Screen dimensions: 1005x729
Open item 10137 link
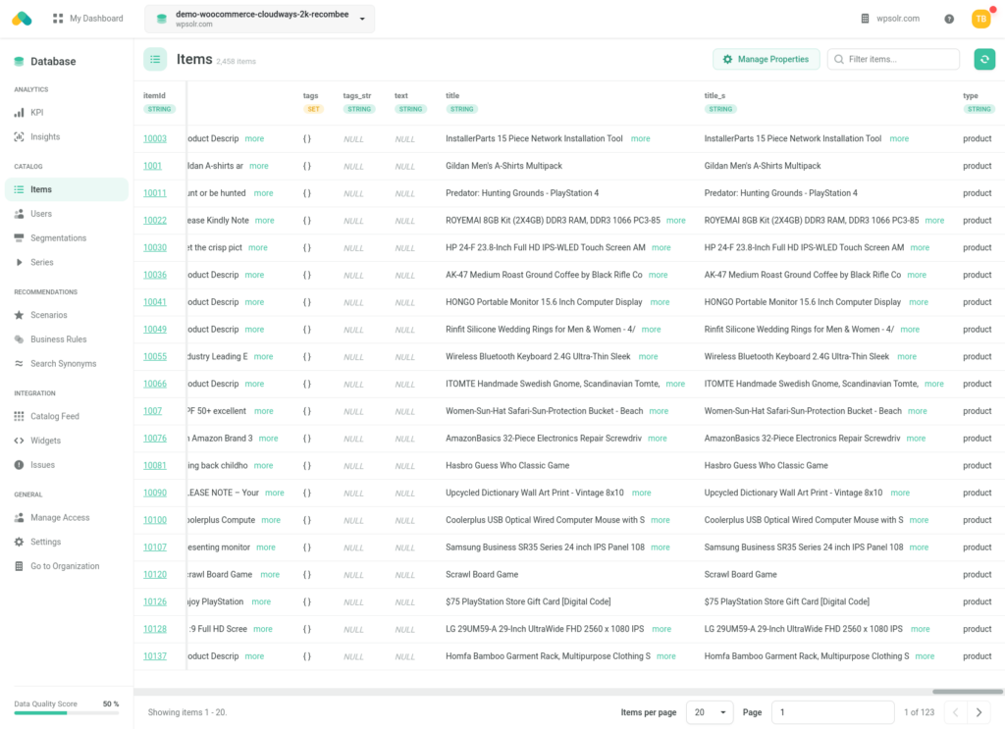pyautogui.click(x=154, y=656)
